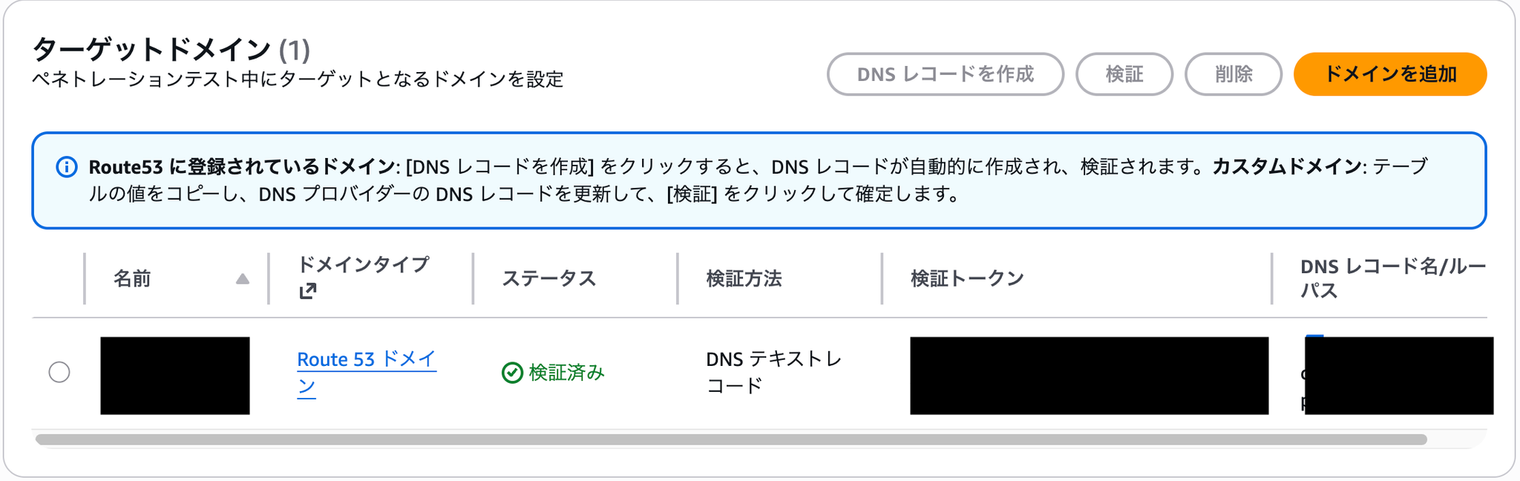Click the 検証トークン column header

(x=967, y=279)
